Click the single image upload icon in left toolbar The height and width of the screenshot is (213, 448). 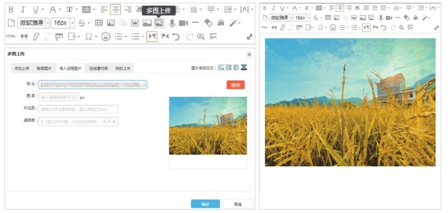click(147, 23)
